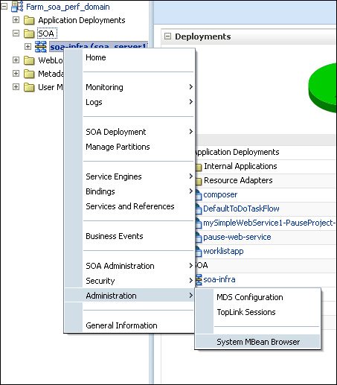Image resolution: width=337 pixels, height=385 pixels.
Task: Open the Farm_soa_perf_domain link
Action: 68,7
